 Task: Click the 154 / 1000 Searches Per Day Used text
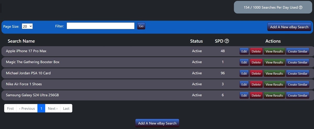271,8
